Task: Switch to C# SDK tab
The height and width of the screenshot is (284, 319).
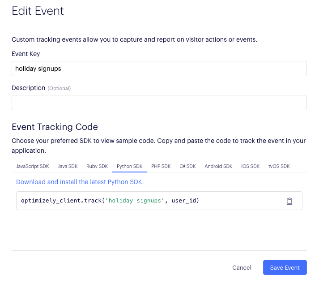Action: click(187, 166)
